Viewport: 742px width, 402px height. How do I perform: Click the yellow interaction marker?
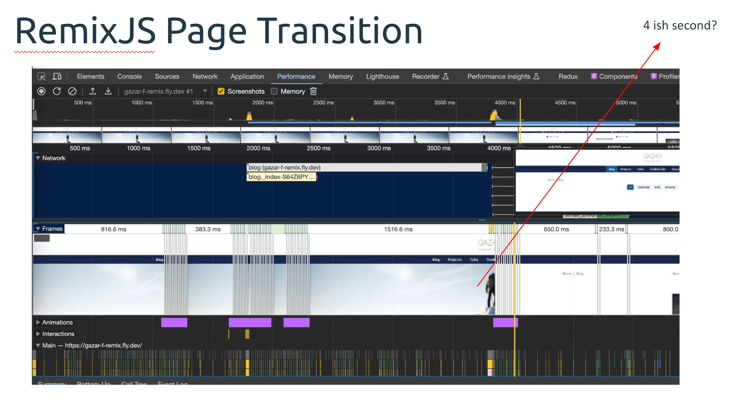pyautogui.click(x=247, y=334)
